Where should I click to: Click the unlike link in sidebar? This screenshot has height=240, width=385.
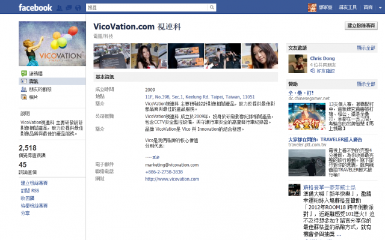[x=28, y=198]
